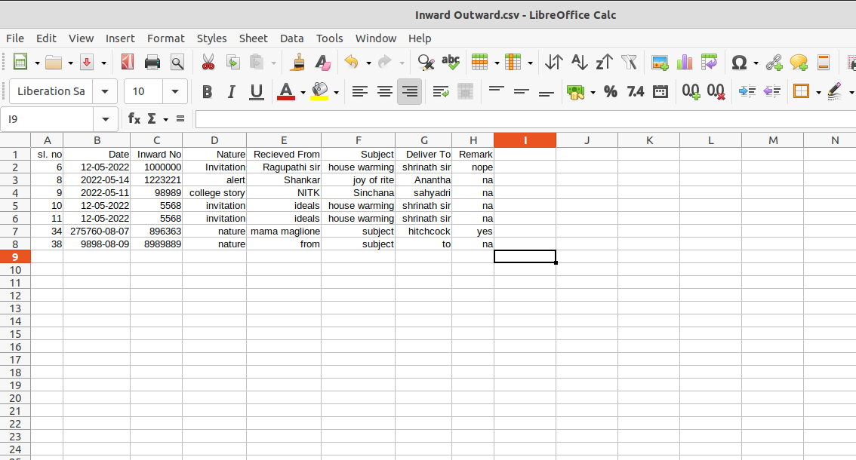The width and height of the screenshot is (856, 460).
Task: Toggle Italic formatting
Action: 232,92
